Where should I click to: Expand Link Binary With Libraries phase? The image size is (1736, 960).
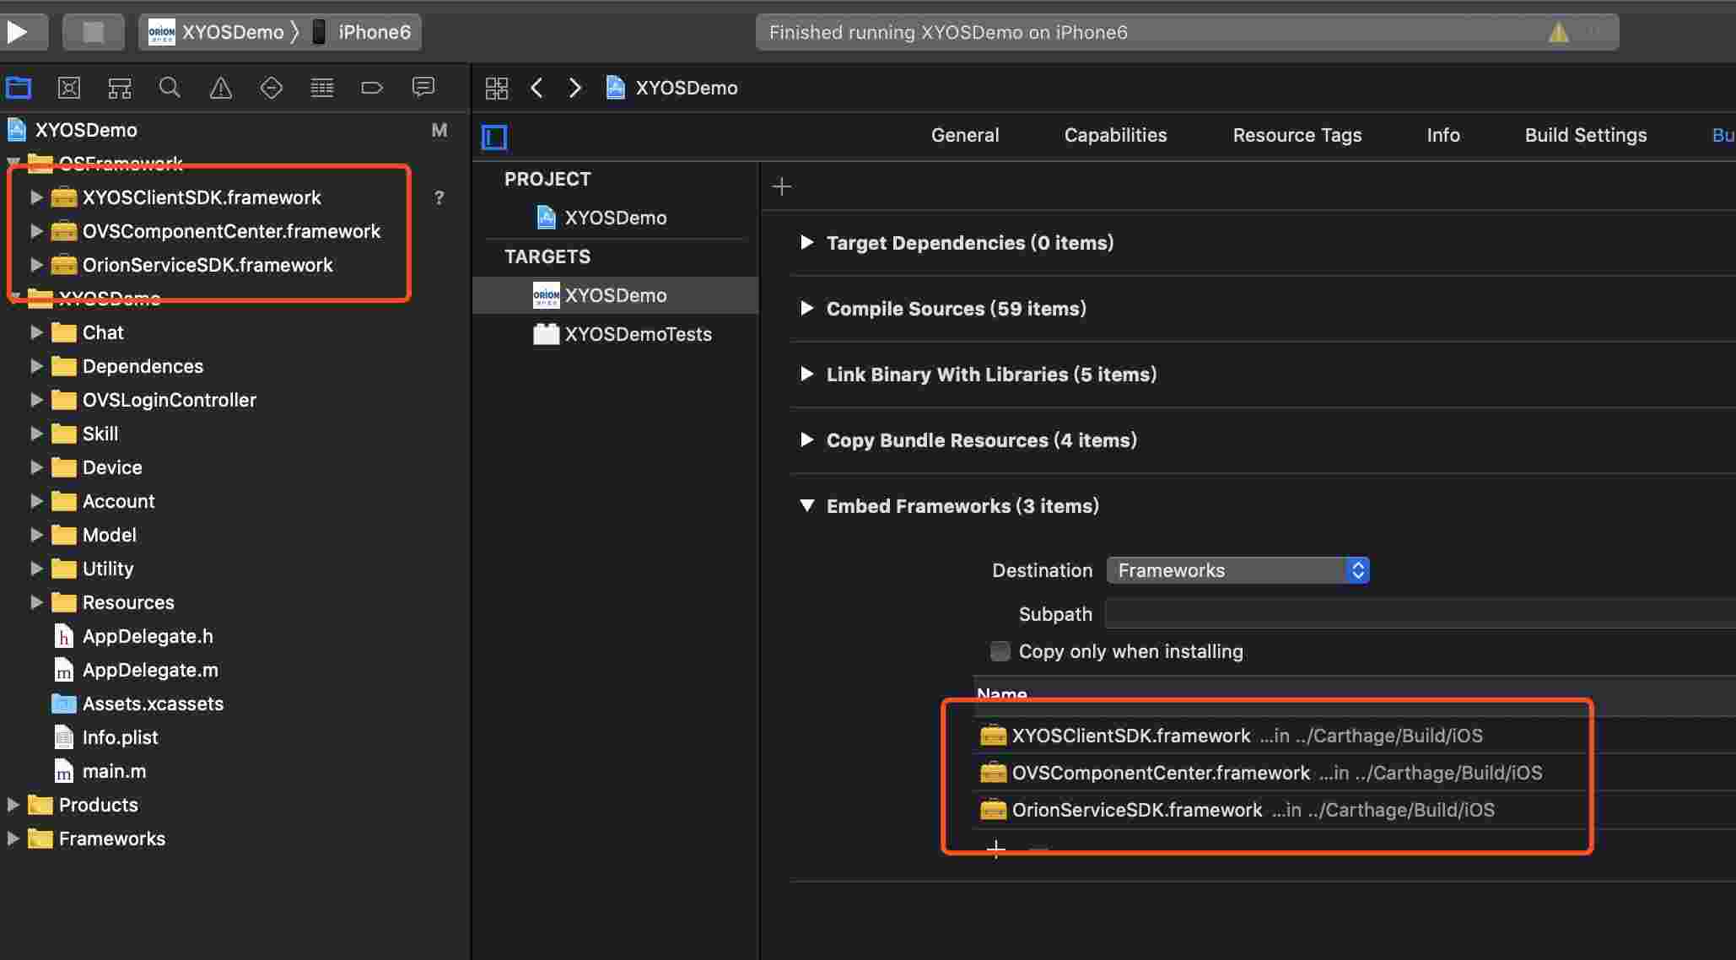807,374
